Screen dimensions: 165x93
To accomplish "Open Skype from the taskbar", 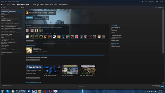I will coord(7,91).
